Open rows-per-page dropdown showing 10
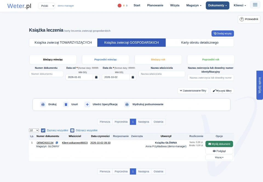 click(x=34, y=130)
